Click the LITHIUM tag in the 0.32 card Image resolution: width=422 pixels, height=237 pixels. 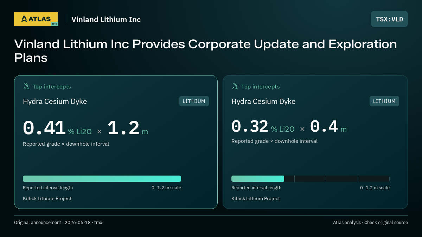pos(384,101)
